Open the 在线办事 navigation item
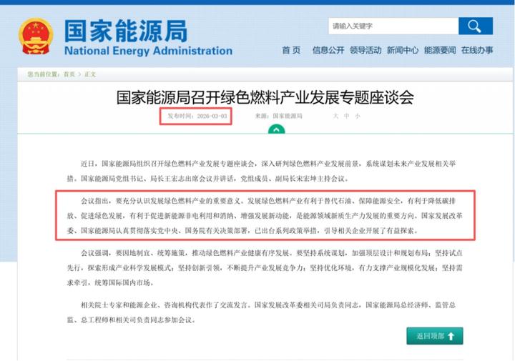 coord(477,50)
